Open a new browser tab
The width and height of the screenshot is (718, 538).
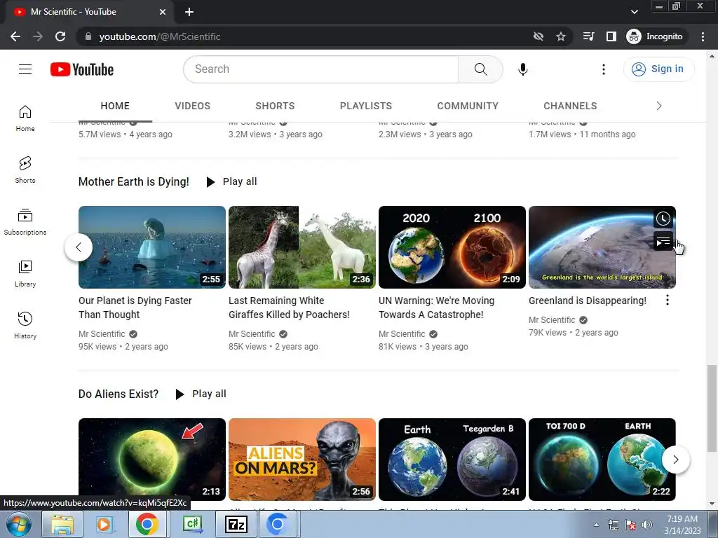pyautogui.click(x=189, y=12)
